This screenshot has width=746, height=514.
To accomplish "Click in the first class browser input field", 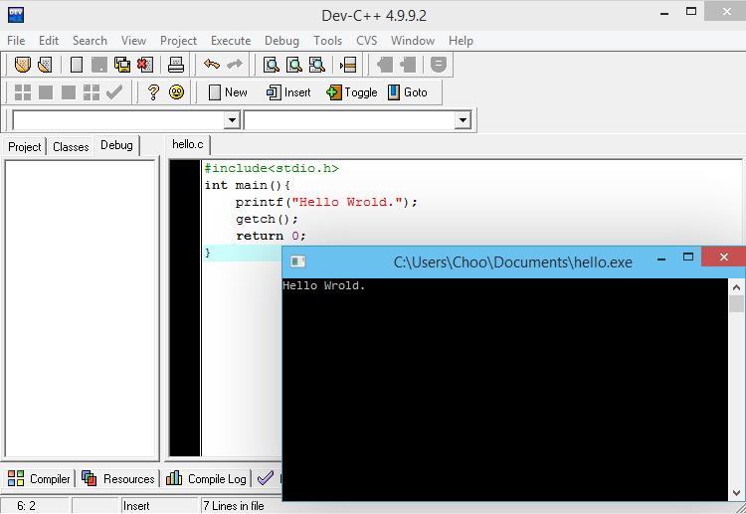I will 119,120.
